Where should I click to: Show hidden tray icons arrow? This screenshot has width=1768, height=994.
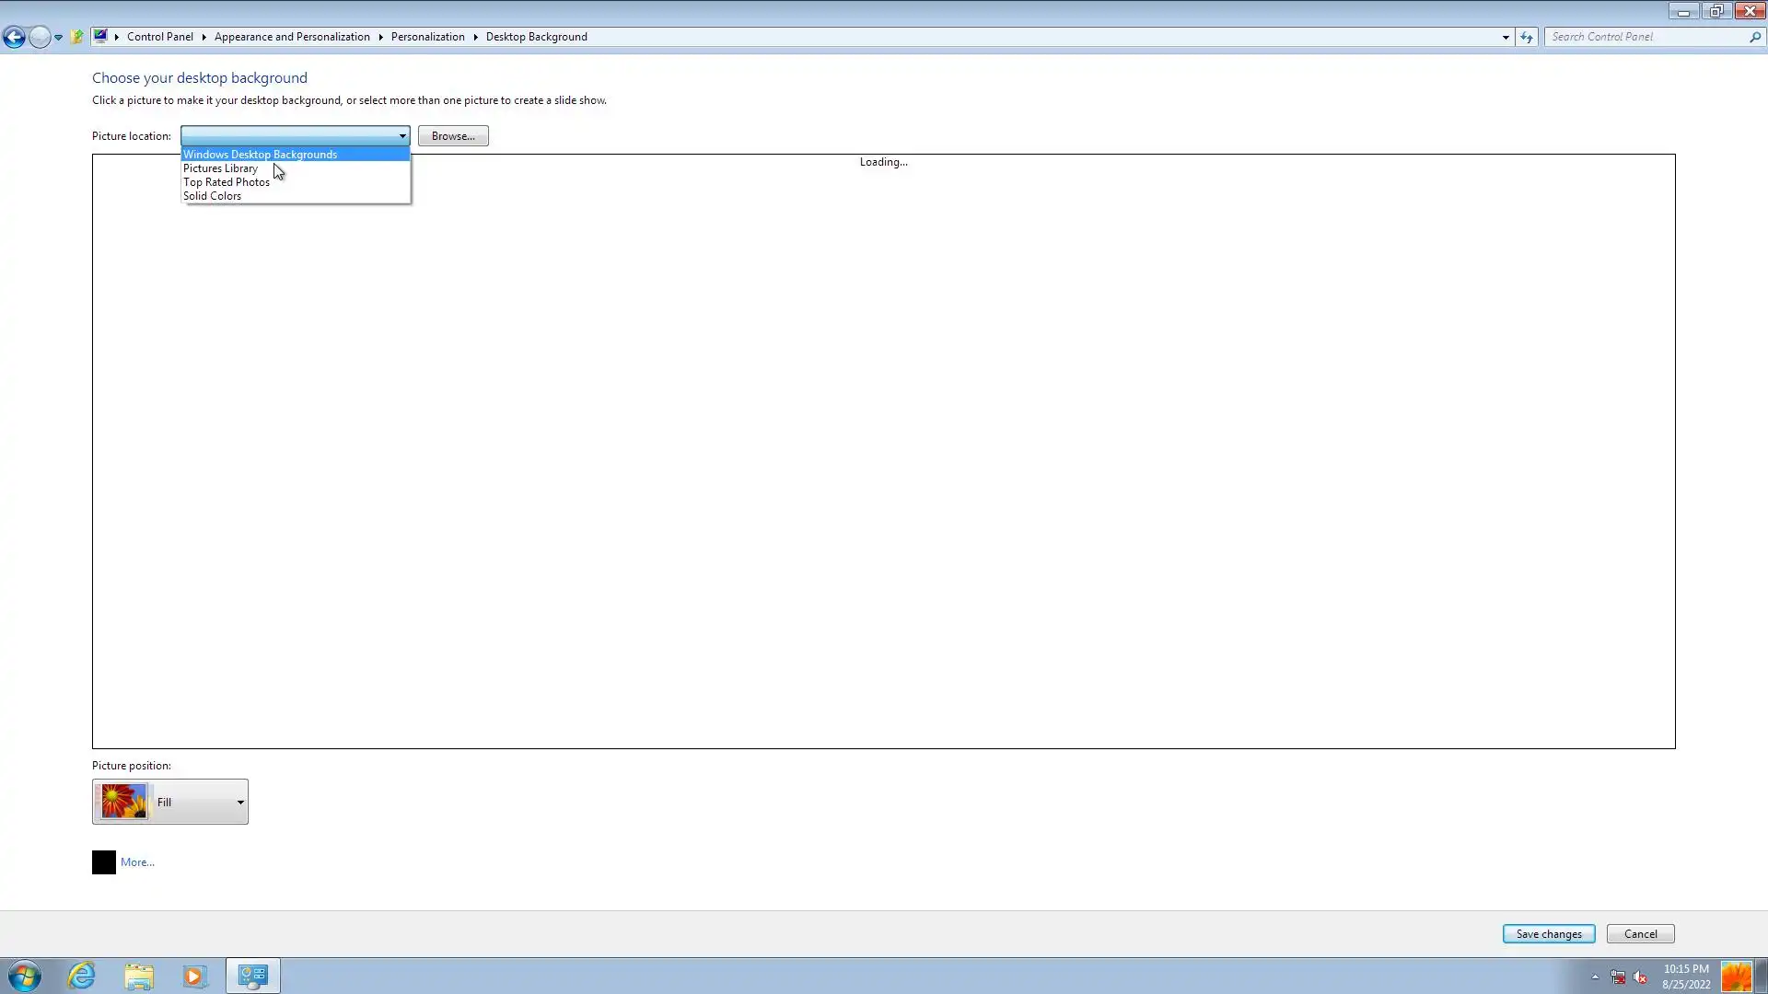[1595, 977]
